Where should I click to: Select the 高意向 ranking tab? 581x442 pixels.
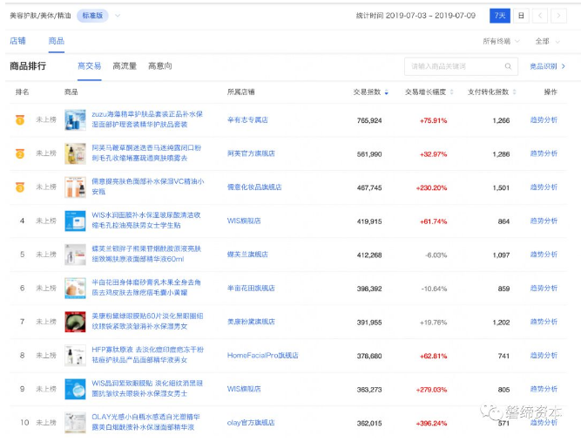coord(160,66)
